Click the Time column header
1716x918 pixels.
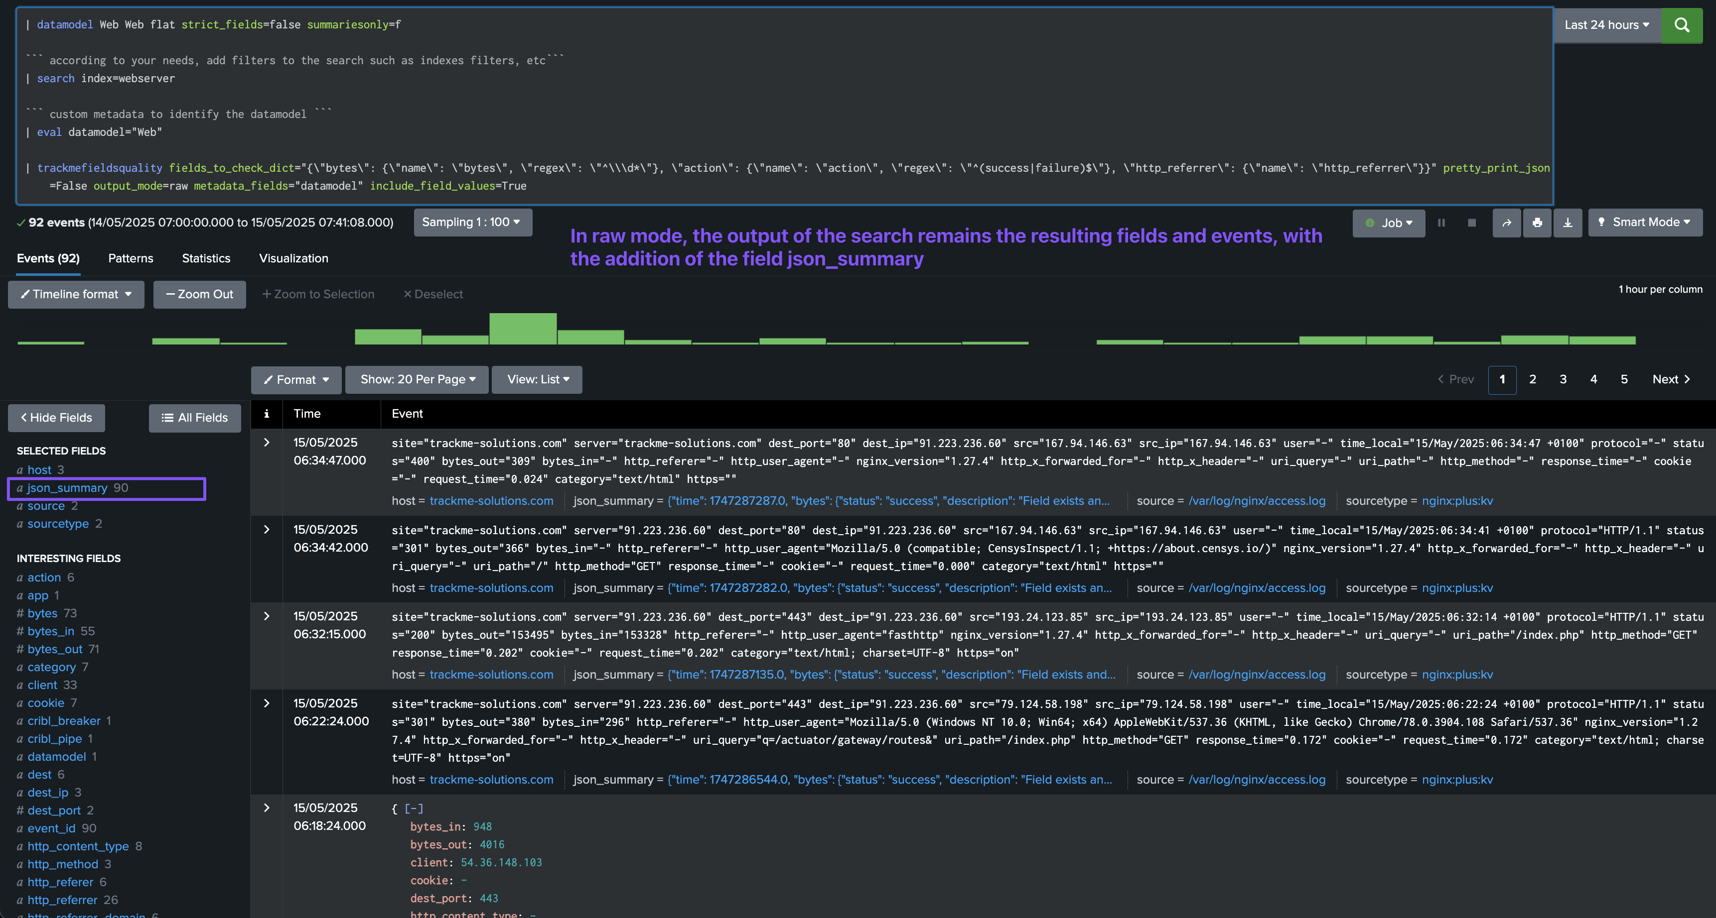(307, 414)
